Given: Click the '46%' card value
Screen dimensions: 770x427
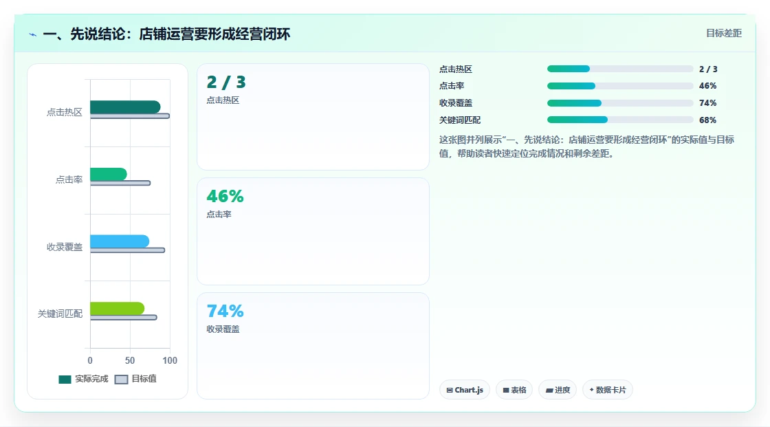Looking at the screenshot, I should (x=225, y=197).
